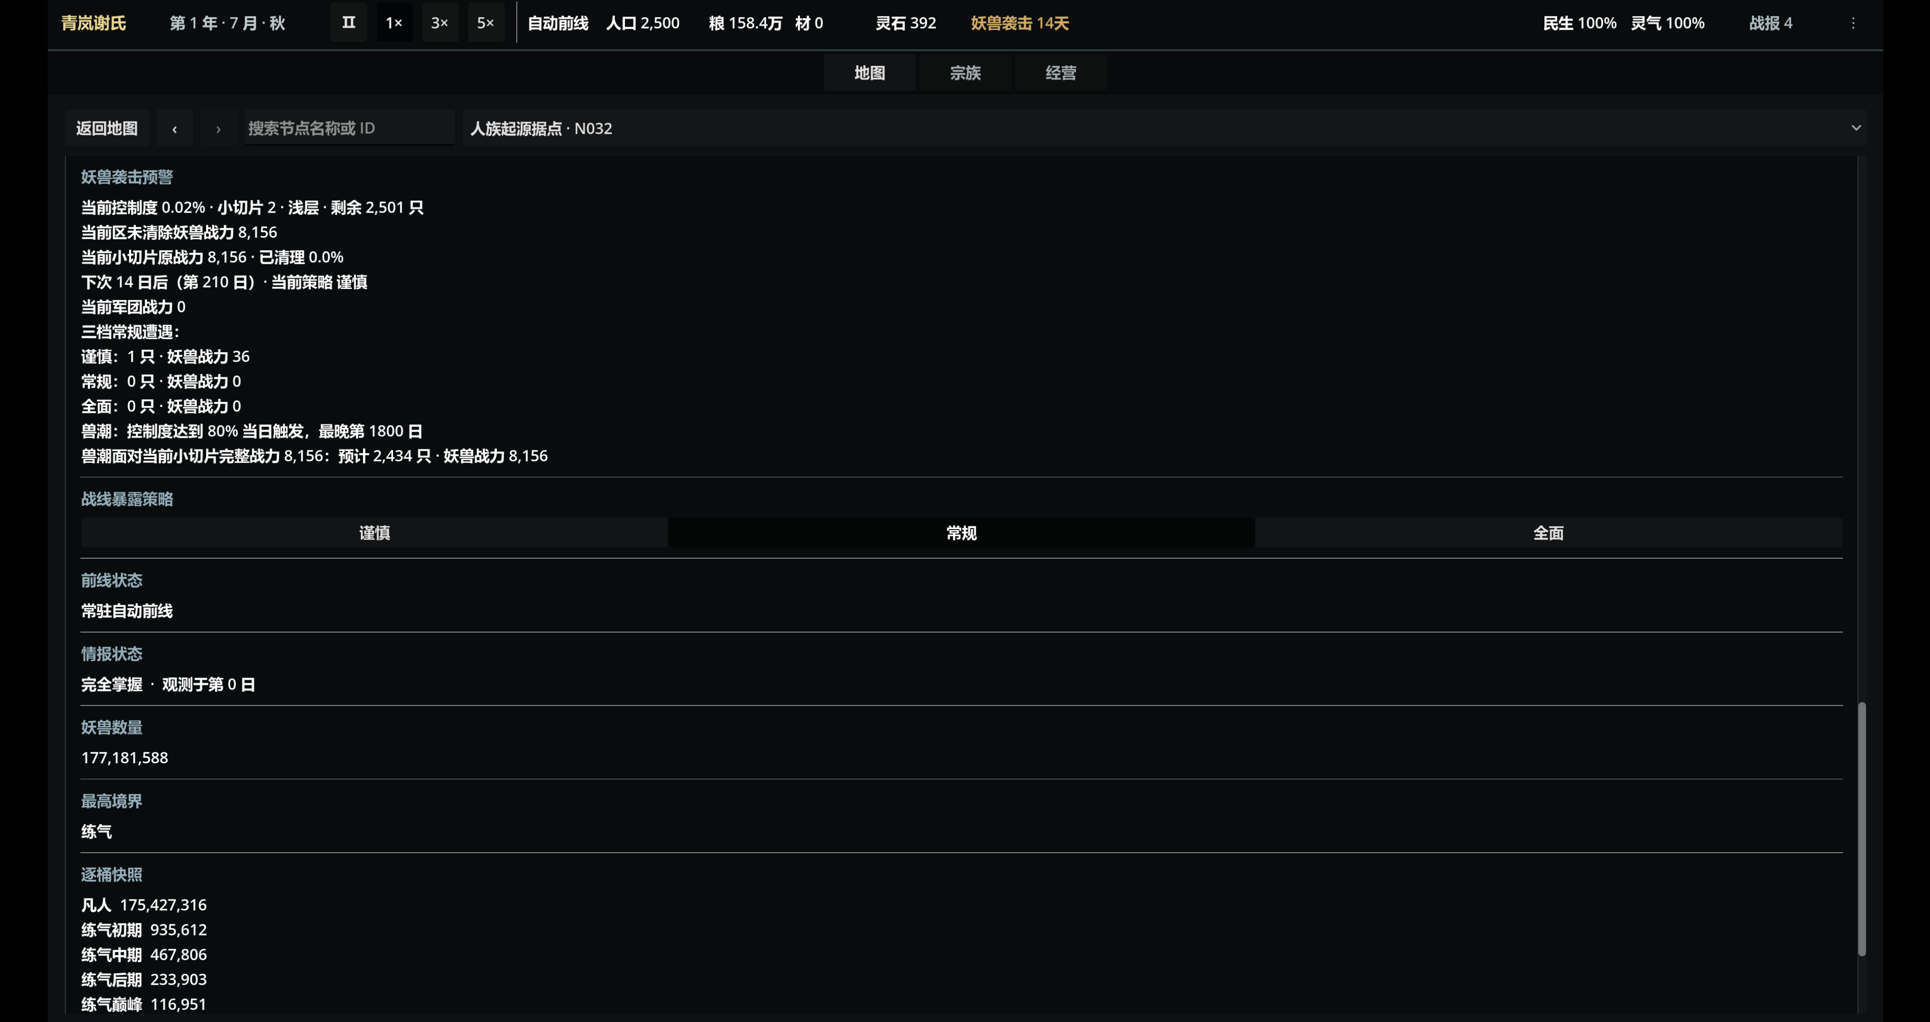Click the 练气初期 935,612 row
Image resolution: width=1930 pixels, height=1022 pixels.
pyautogui.click(x=144, y=930)
